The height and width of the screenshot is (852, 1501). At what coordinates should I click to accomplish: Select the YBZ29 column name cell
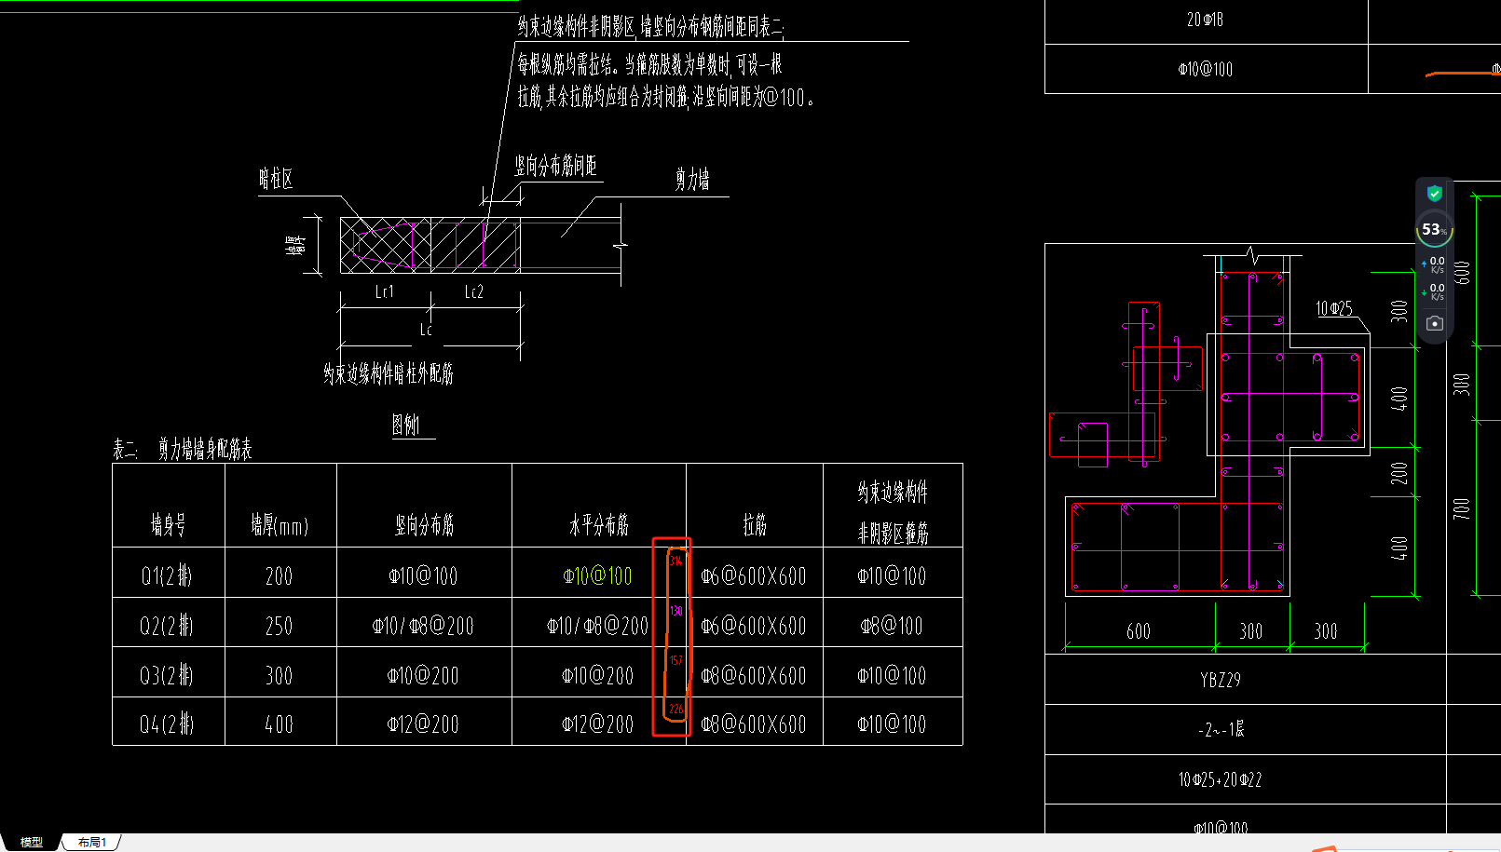point(1221,680)
